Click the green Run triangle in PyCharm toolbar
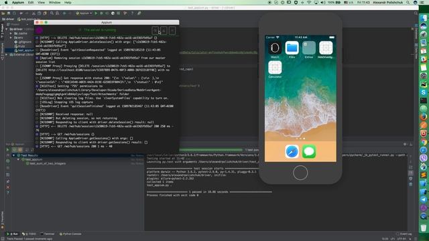 pyautogui.click(x=96, y=13)
